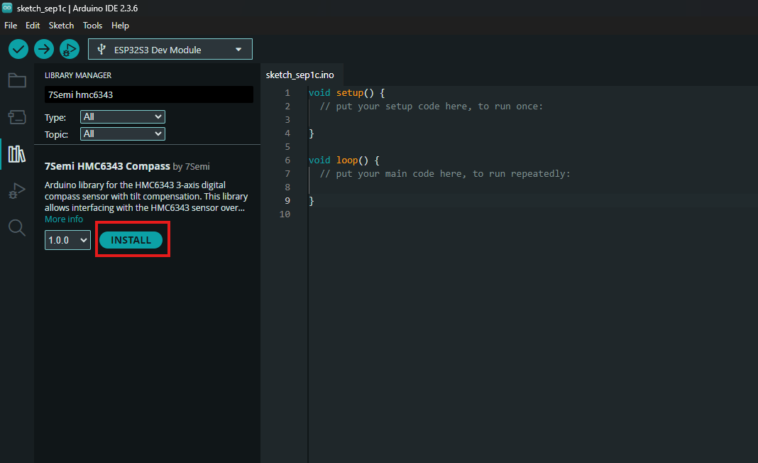Screen dimensions: 758x463
Task: Expand the Topic filter dropdown
Action: coord(122,134)
